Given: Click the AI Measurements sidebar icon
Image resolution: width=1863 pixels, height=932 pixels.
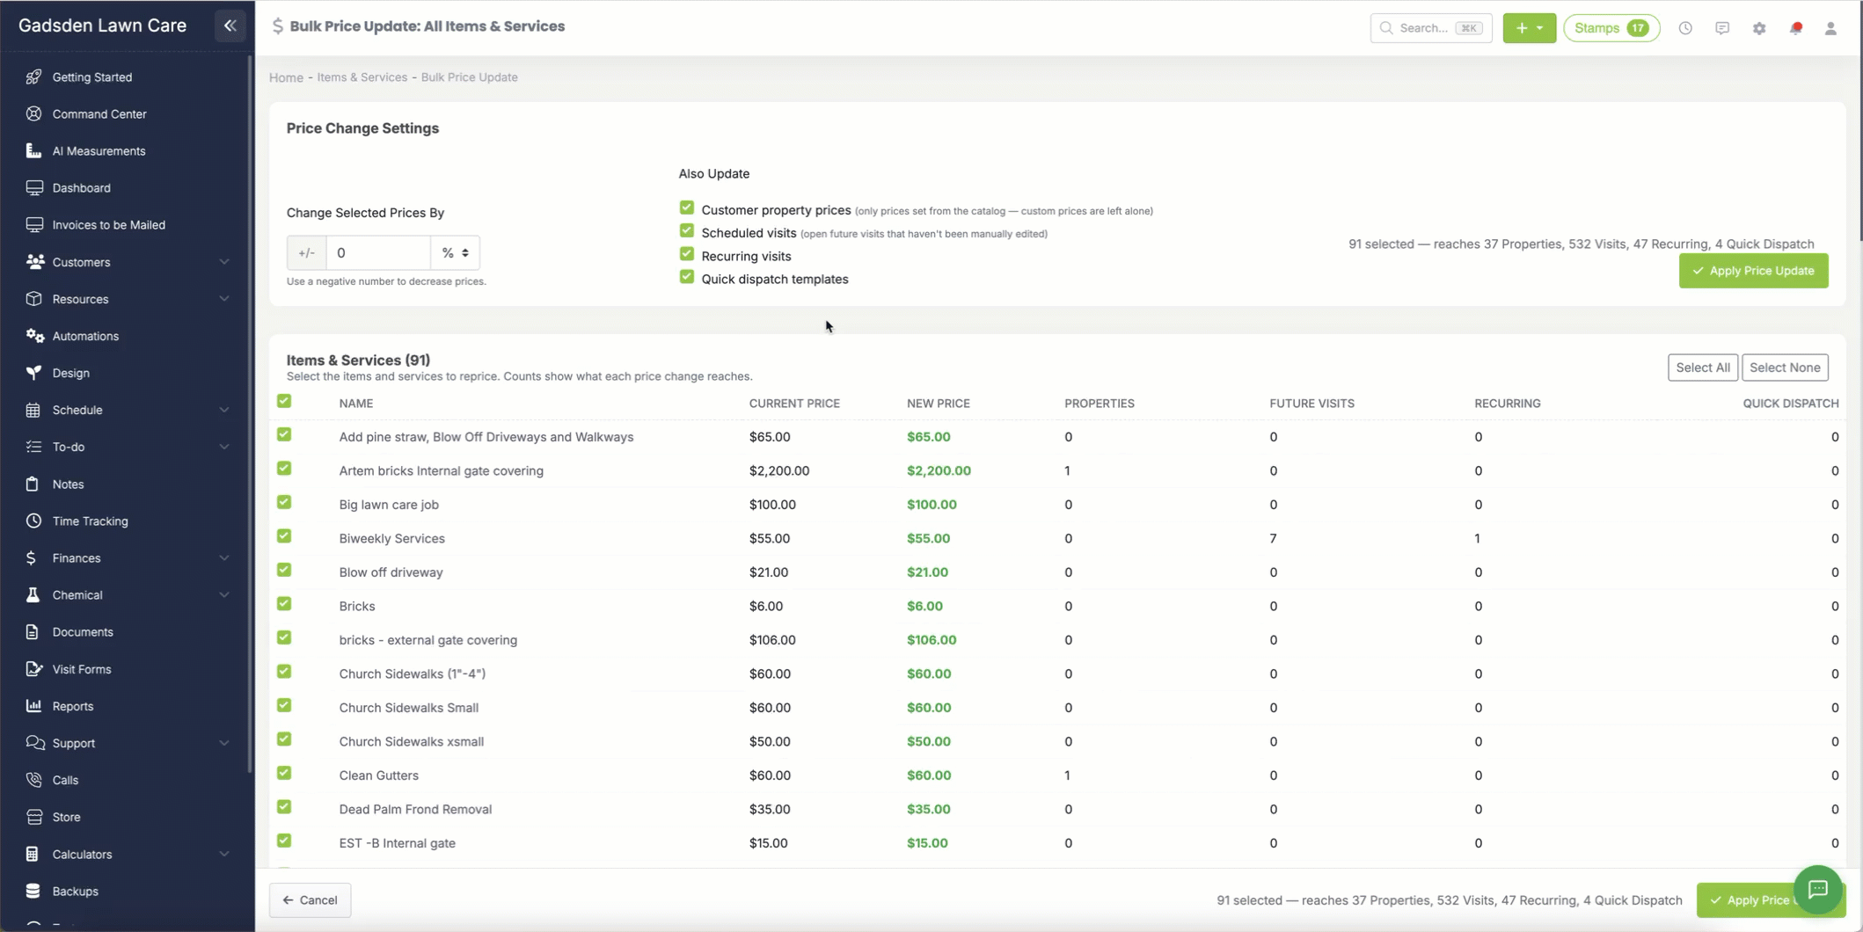Looking at the screenshot, I should [x=33, y=150].
